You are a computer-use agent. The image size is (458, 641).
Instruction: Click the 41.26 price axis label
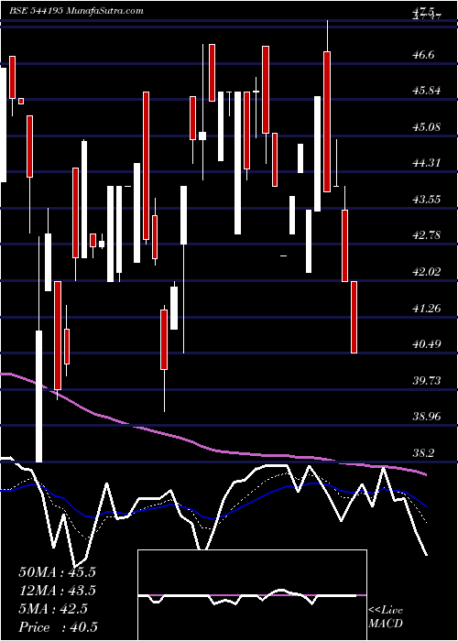(427, 309)
